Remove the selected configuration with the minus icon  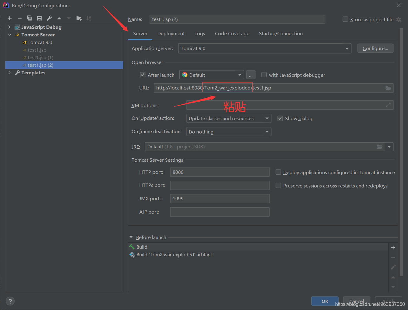20,19
